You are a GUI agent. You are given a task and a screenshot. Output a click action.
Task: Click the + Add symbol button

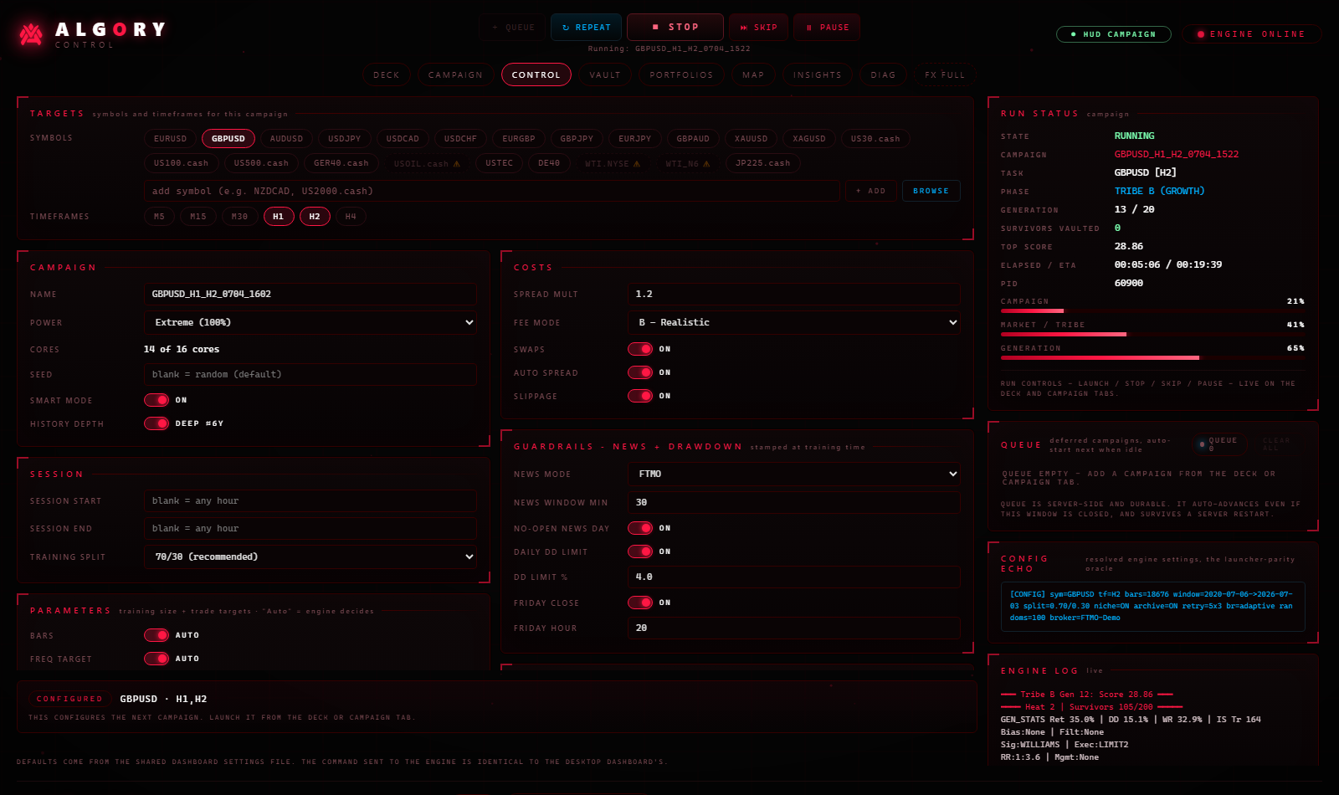click(x=870, y=191)
